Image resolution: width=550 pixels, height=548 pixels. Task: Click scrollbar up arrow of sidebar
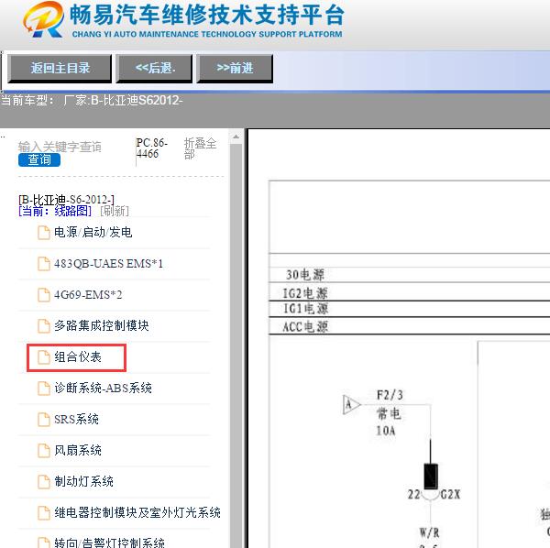(x=236, y=137)
